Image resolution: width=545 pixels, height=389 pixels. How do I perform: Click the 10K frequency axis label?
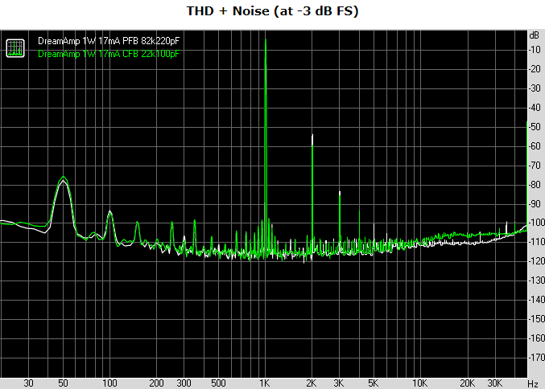click(420, 383)
